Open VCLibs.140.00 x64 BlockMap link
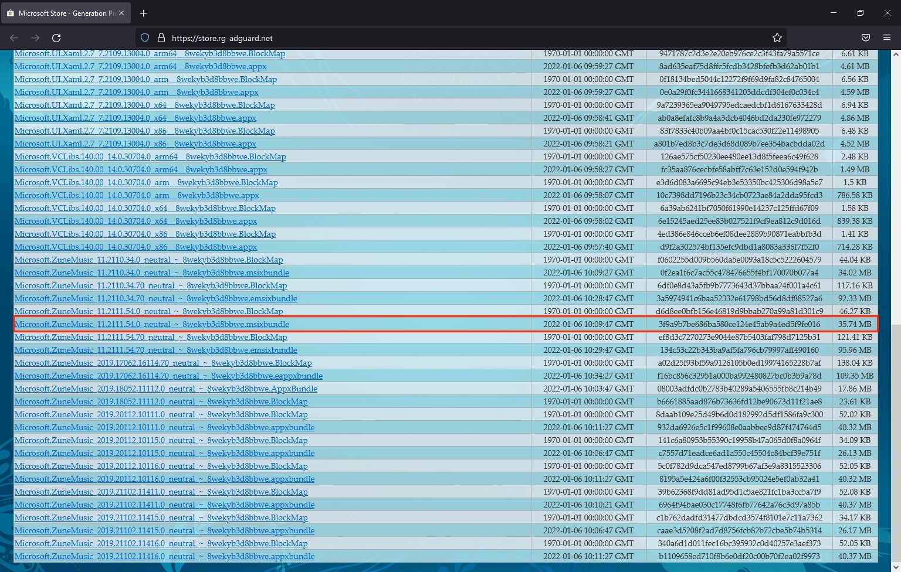This screenshot has width=901, height=572. click(145, 208)
